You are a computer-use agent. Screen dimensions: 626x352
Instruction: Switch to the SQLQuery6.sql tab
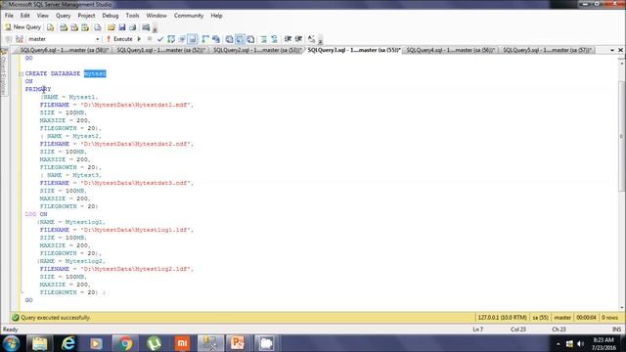click(x=64, y=50)
